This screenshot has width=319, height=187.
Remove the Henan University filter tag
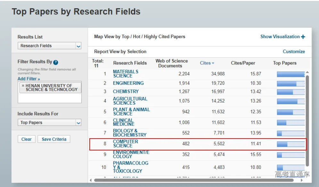click(23, 86)
